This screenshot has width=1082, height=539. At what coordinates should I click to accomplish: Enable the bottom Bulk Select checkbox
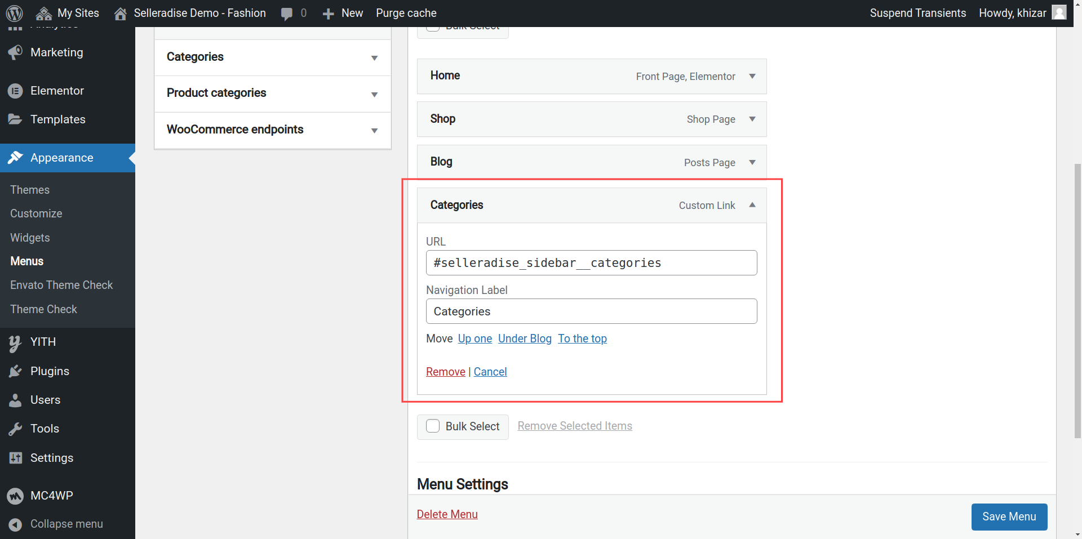click(x=433, y=426)
